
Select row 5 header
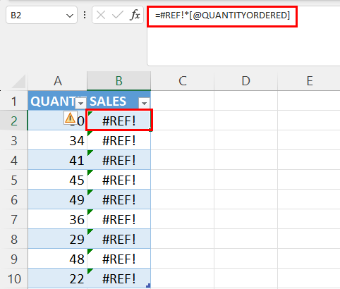14,180
